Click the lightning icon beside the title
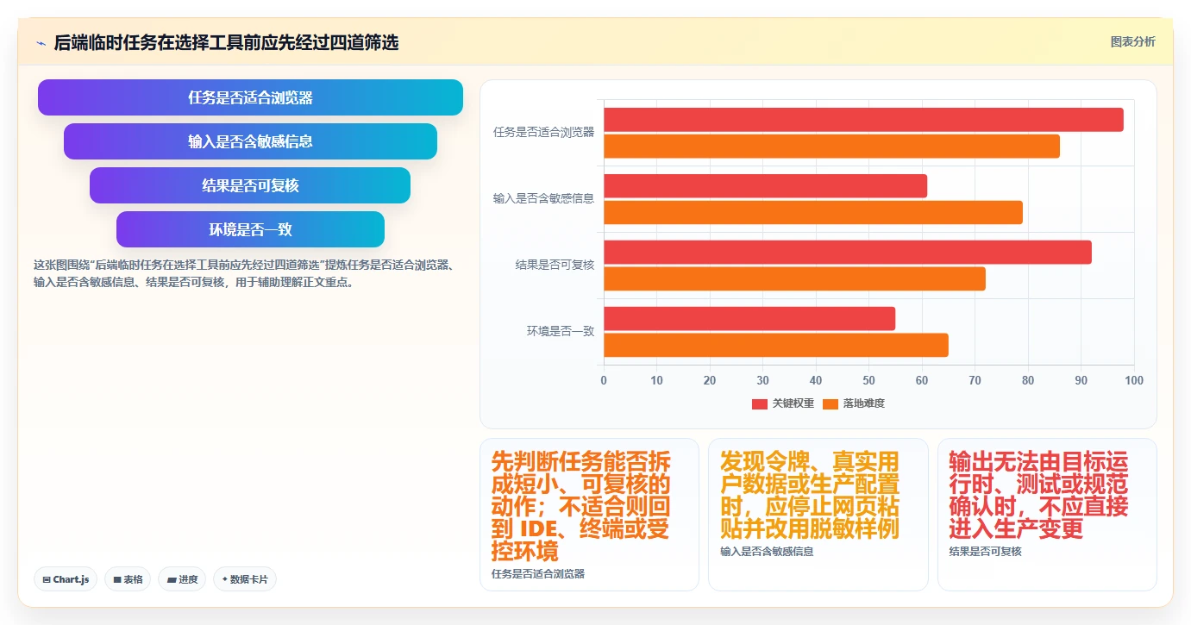The width and height of the screenshot is (1191, 625). click(41, 43)
